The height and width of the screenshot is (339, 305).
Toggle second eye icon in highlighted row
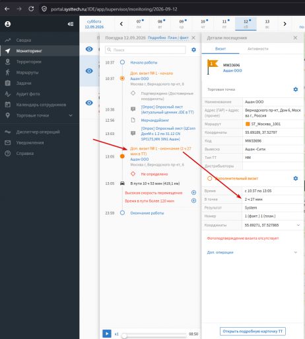pyautogui.click(x=89, y=71)
